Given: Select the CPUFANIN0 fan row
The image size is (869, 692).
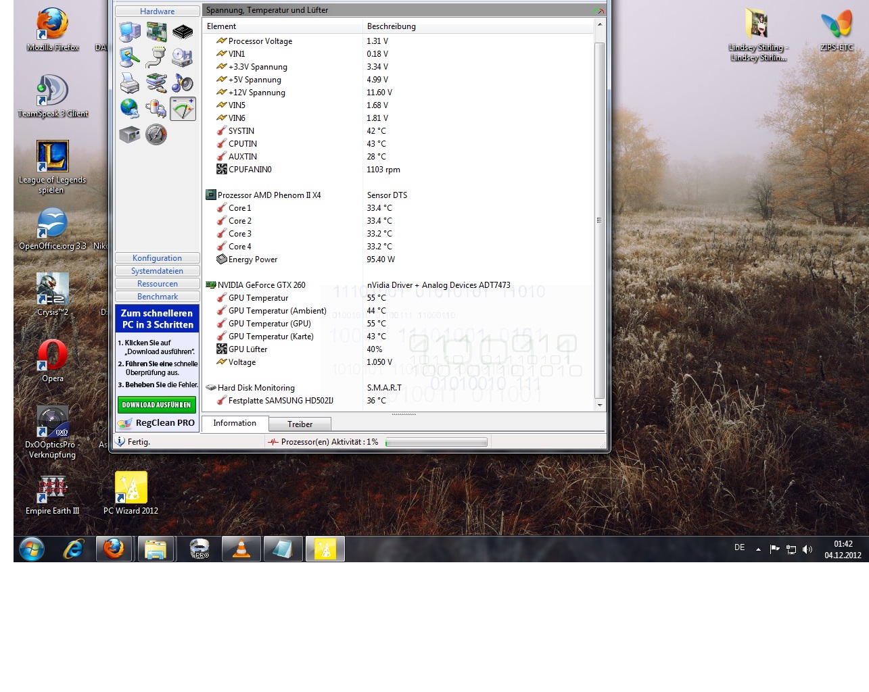Looking at the screenshot, I should tap(398, 170).
